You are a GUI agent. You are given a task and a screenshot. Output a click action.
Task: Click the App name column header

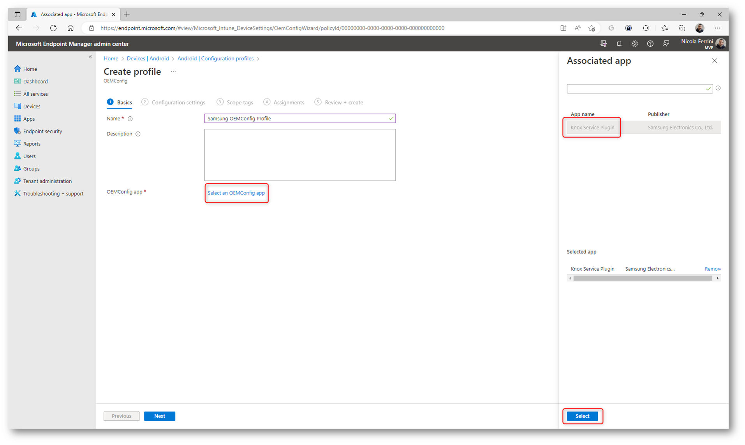[583, 114]
